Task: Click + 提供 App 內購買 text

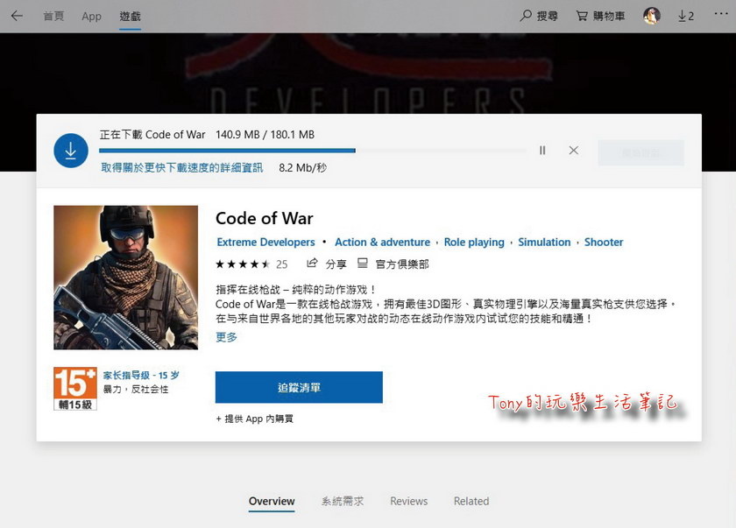Action: point(254,419)
